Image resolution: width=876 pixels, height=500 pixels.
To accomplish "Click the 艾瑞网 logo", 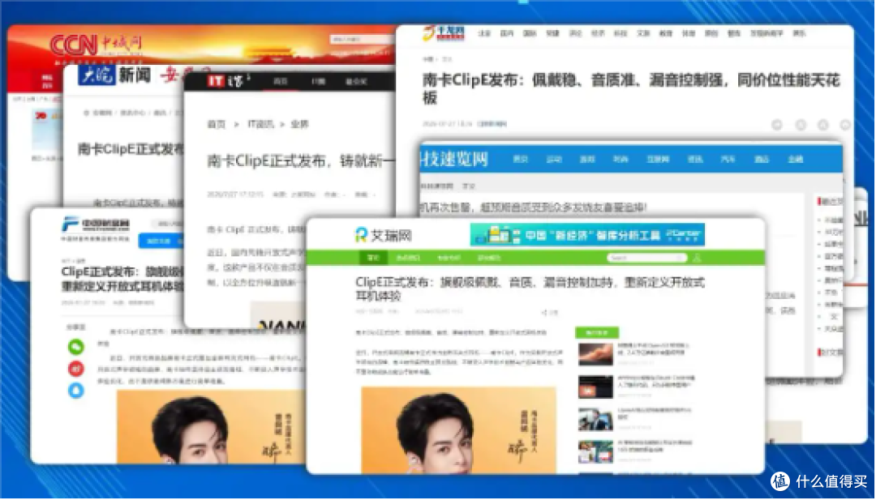I will tap(383, 235).
